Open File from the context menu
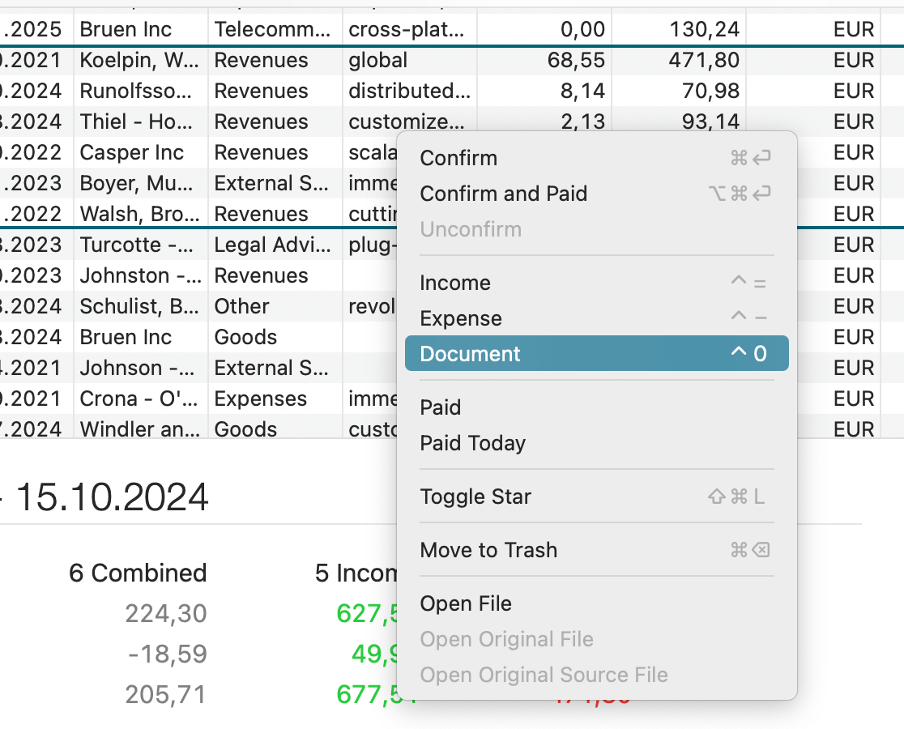This screenshot has height=729, width=904. point(466,603)
